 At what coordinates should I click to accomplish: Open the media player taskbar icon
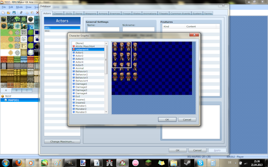click(x=31, y=163)
